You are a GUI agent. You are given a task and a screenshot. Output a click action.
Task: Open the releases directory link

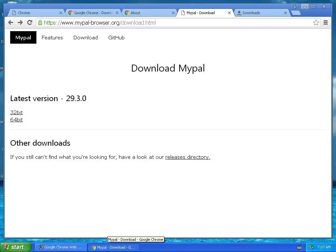188,157
